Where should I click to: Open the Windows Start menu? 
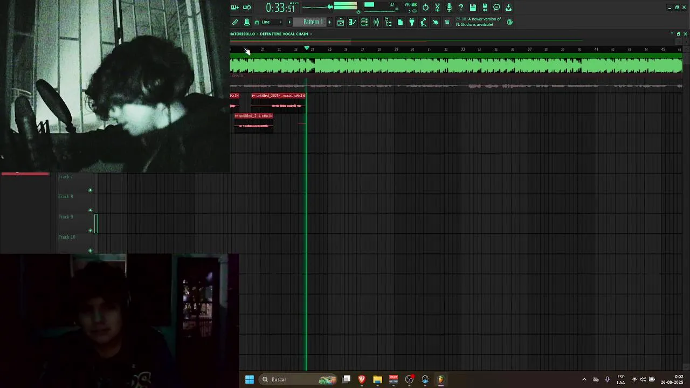coord(250,379)
